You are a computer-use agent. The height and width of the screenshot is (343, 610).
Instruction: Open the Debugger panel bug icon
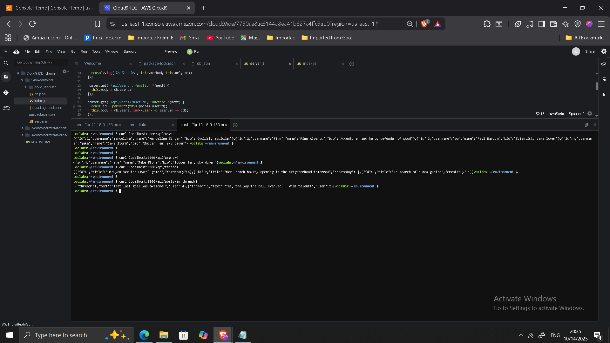coord(603,94)
